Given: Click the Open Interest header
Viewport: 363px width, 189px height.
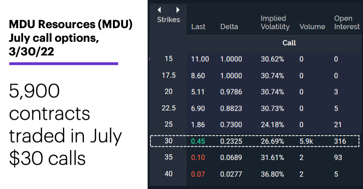Looking at the screenshot, I should click(x=347, y=23).
